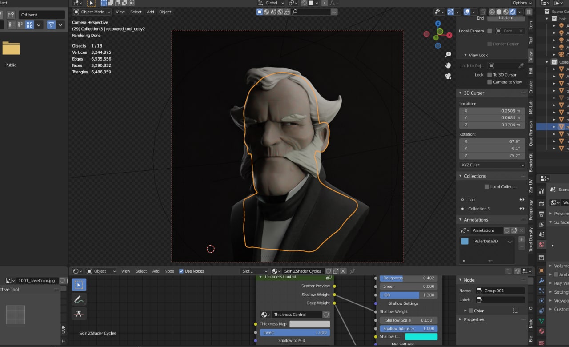Viewport: 569px width, 347px height.
Task: Click the zoom magnifier icon in viewport
Action: pyautogui.click(x=448, y=54)
